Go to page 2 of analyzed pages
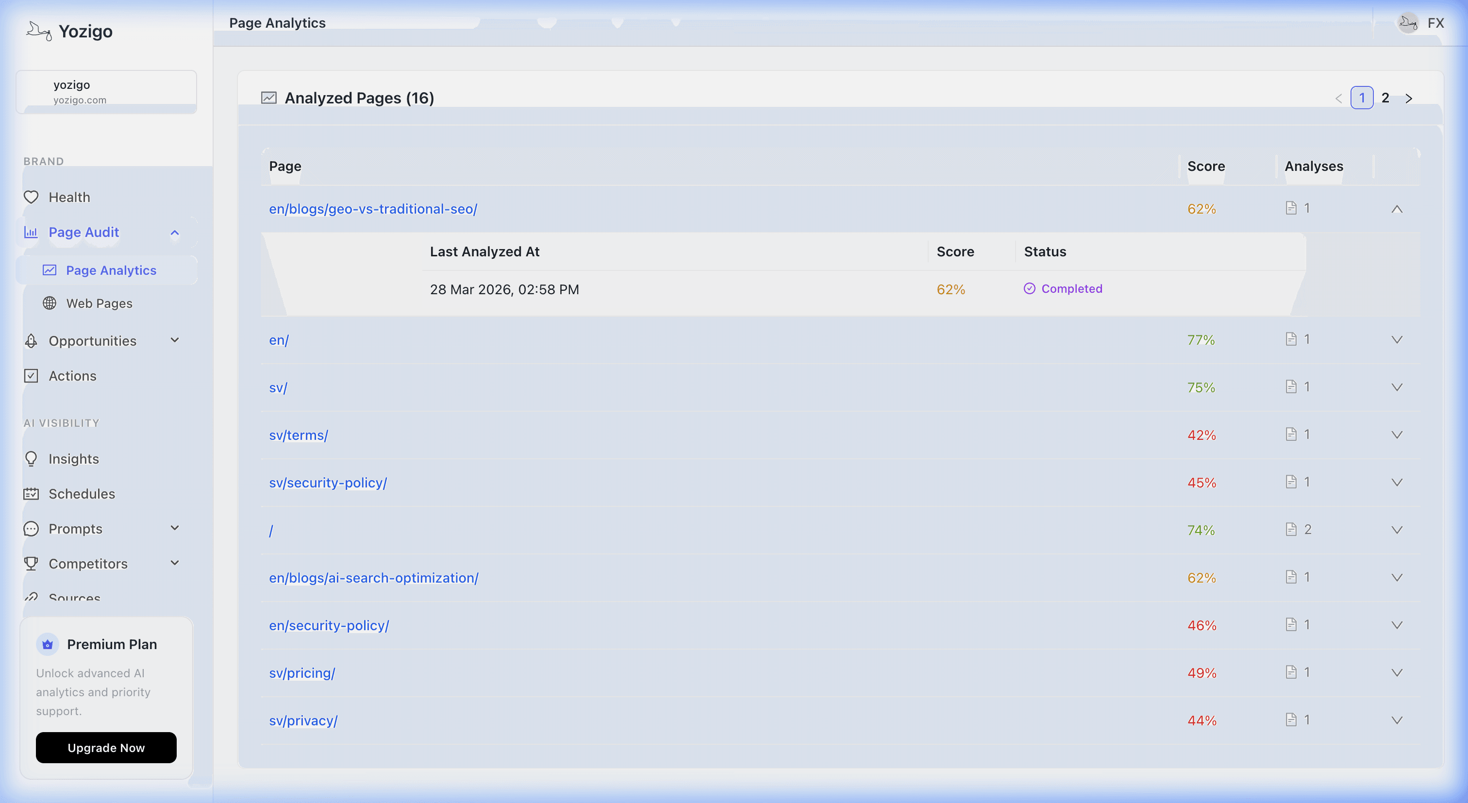The height and width of the screenshot is (803, 1468). 1385,98
